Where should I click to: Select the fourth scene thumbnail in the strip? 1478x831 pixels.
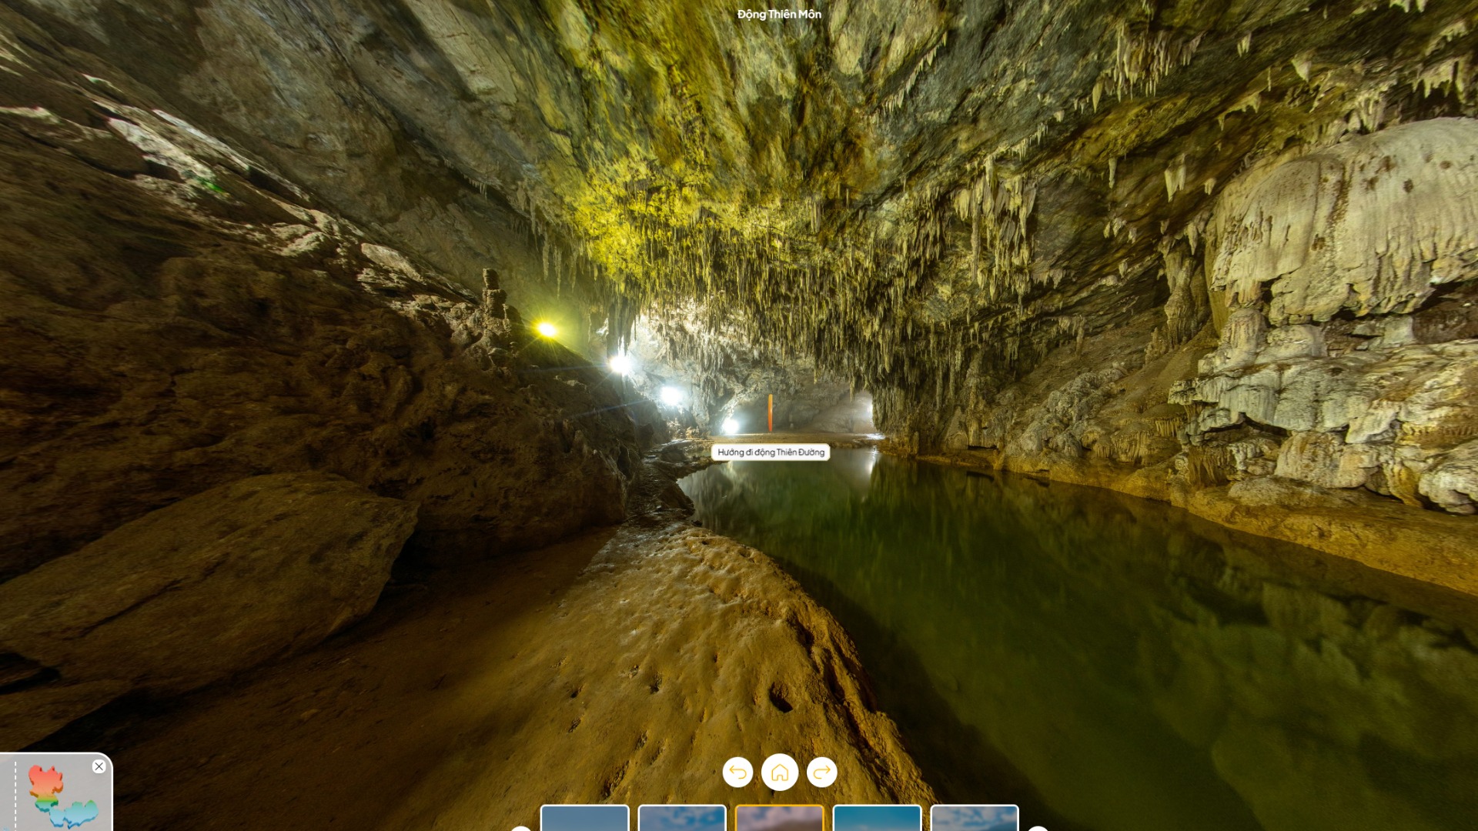[x=877, y=818]
